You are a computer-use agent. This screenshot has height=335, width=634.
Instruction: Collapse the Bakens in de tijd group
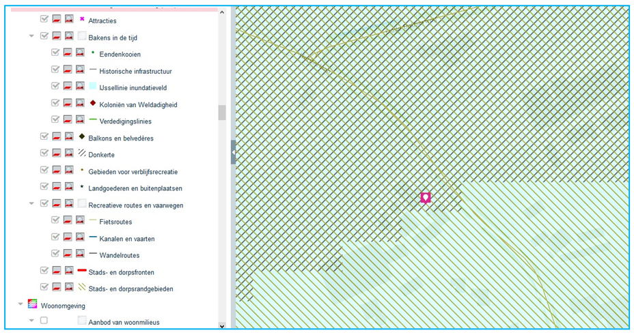[31, 36]
